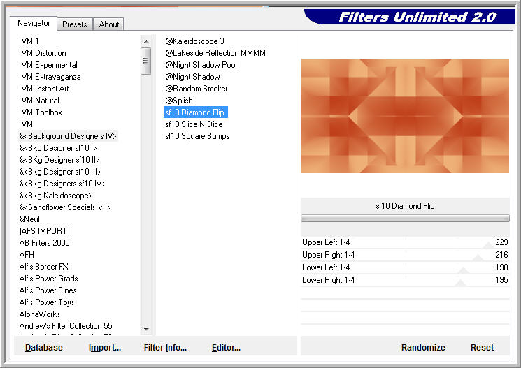
Task: Select sf10 Square Bumps filter
Action: pyautogui.click(x=197, y=136)
